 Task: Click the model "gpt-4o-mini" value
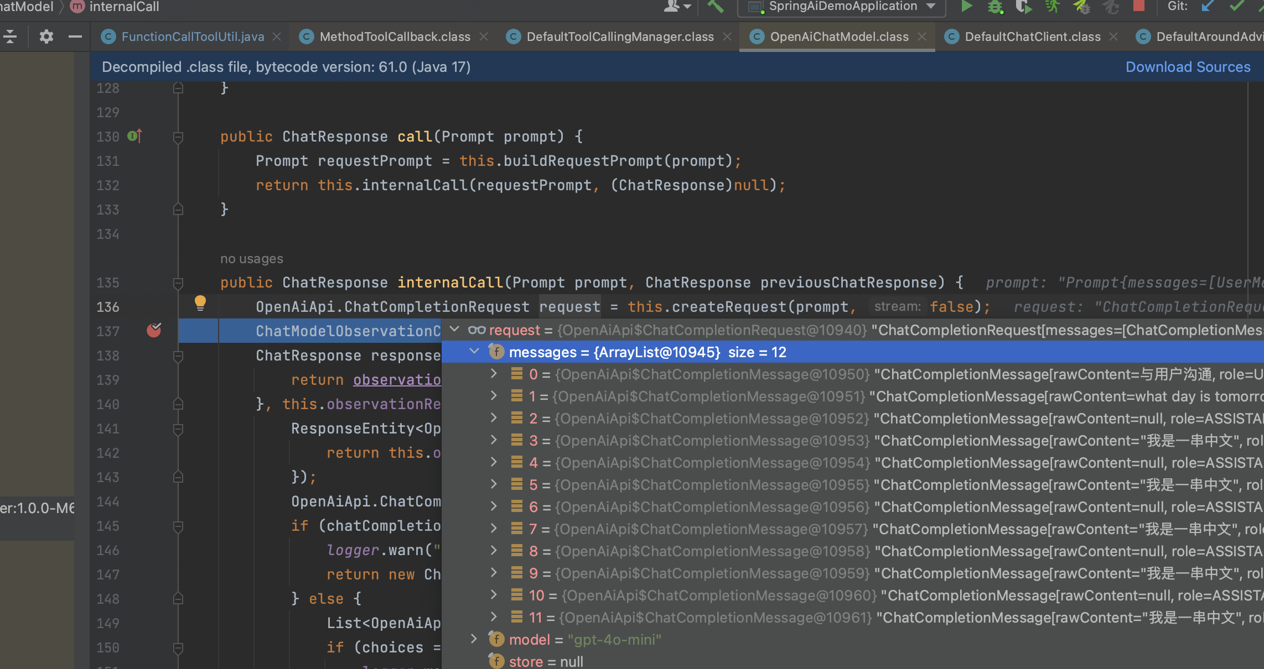pos(614,640)
